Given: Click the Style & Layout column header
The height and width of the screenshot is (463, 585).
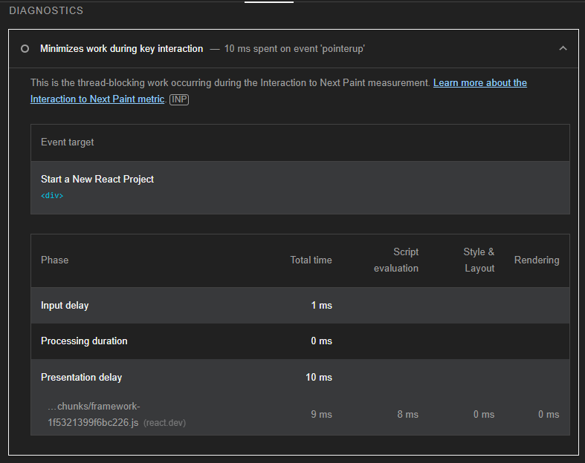Looking at the screenshot, I should pos(479,260).
